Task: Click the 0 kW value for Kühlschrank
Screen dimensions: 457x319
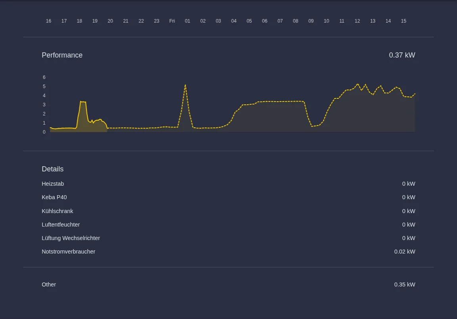Action: 409,211
